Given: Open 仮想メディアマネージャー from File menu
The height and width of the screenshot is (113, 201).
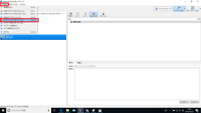Looking at the screenshot, I should (19, 17).
